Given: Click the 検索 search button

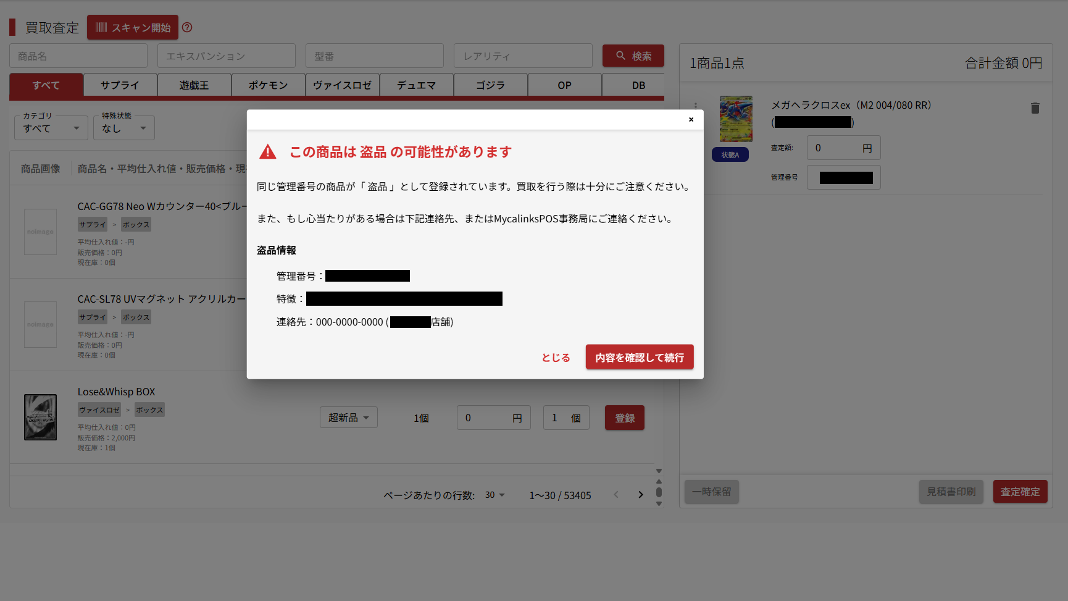Looking at the screenshot, I should (633, 56).
